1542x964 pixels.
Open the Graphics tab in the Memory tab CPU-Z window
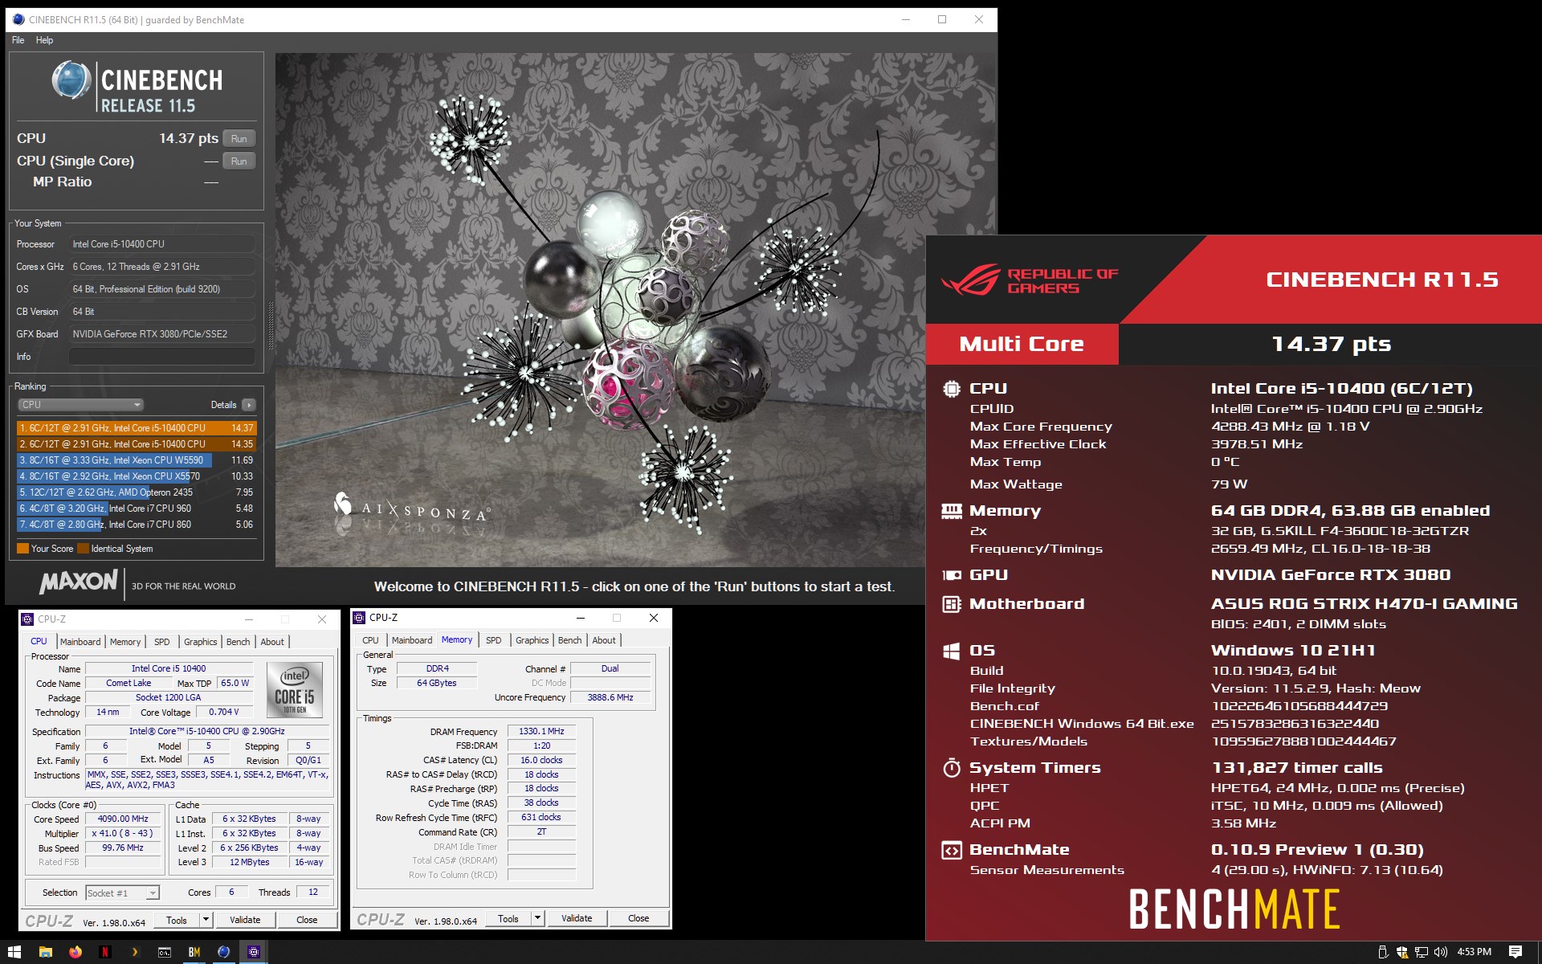point(532,640)
